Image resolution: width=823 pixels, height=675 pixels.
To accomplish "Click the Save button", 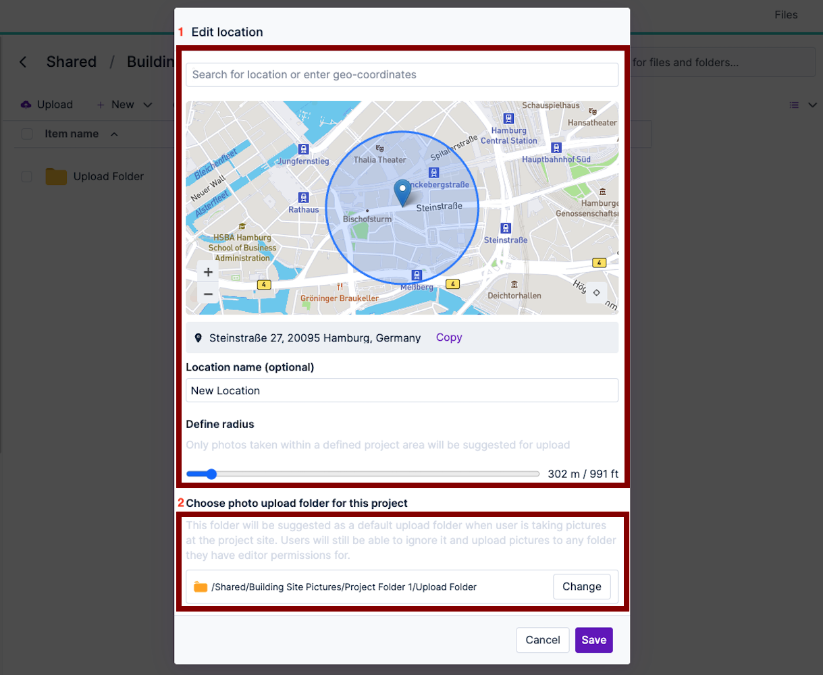I will 593,639.
